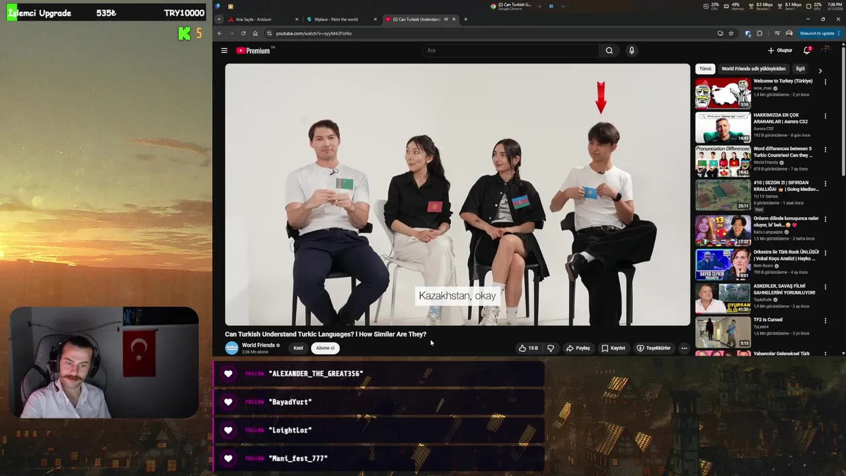Open more actions ellipsis under video
The image size is (846, 476).
[684, 348]
